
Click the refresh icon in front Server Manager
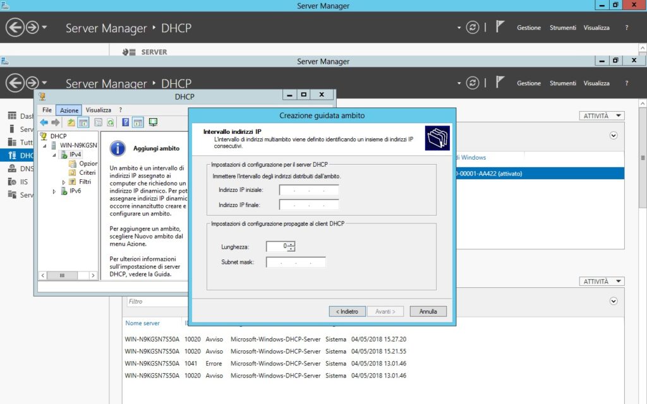(473, 83)
